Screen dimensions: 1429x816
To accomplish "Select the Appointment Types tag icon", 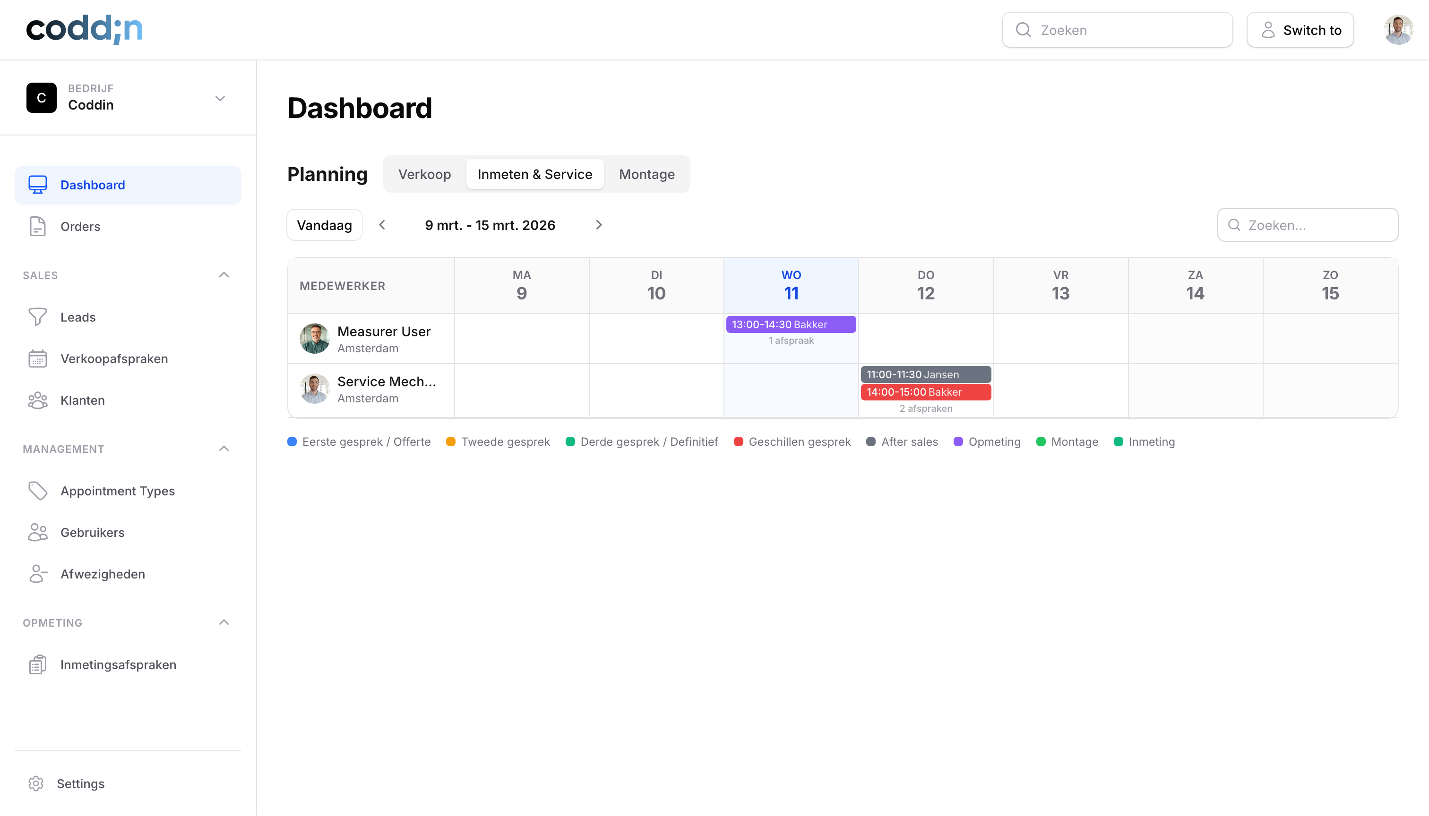I will [37, 490].
